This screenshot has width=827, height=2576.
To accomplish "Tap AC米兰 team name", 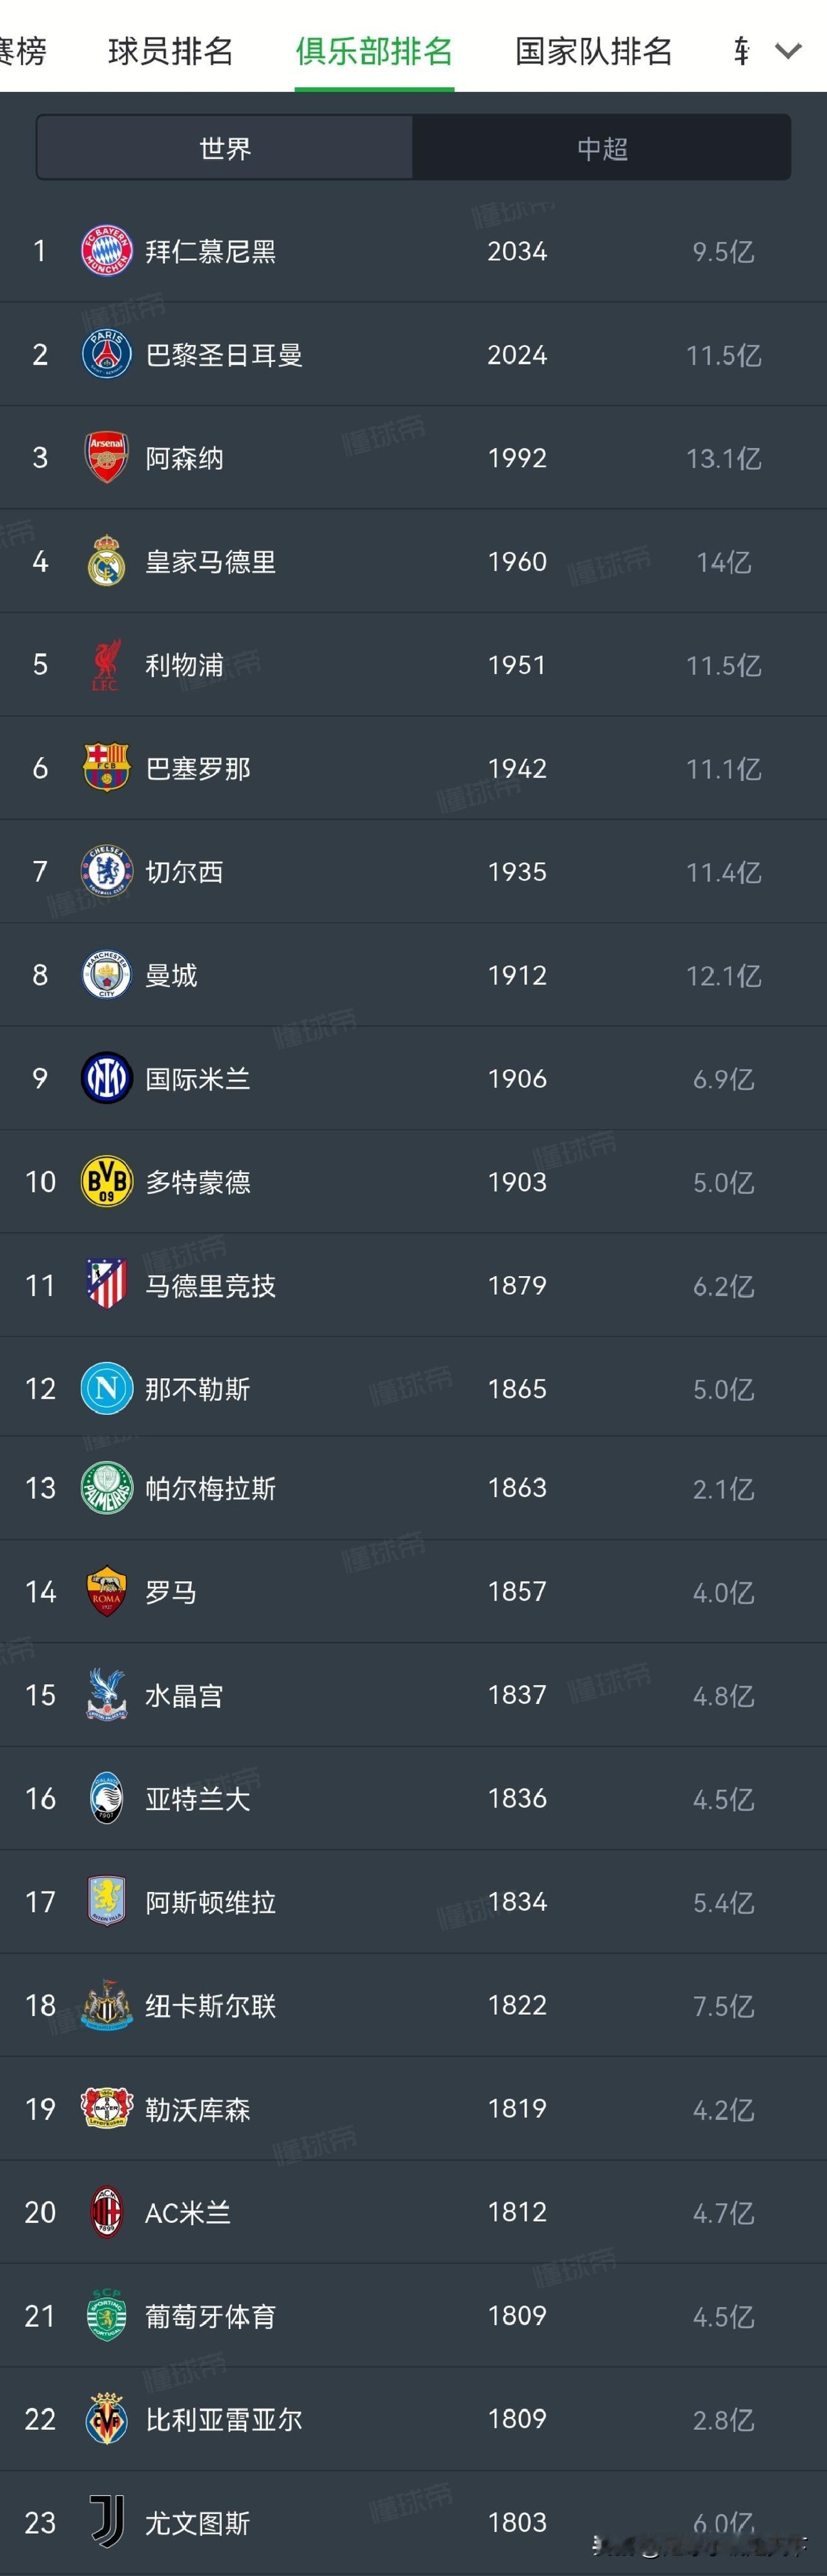I will (188, 2212).
